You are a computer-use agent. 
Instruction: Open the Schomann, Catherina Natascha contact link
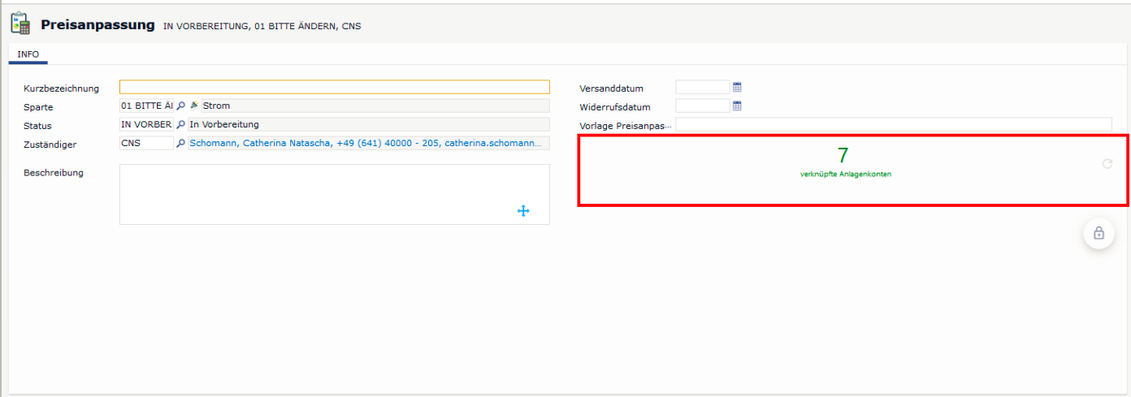pos(366,144)
